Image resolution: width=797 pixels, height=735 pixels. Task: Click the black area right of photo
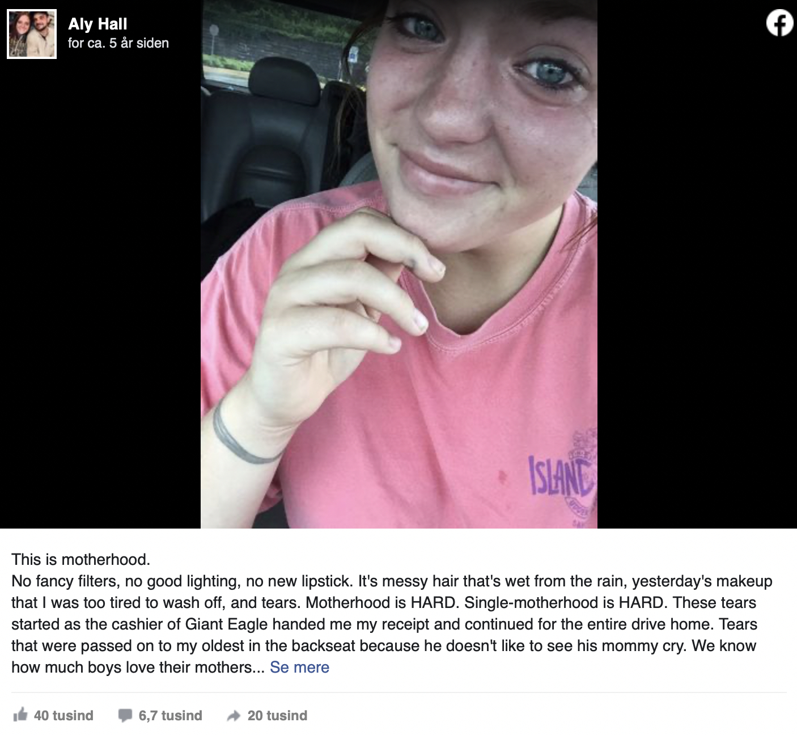(697, 284)
